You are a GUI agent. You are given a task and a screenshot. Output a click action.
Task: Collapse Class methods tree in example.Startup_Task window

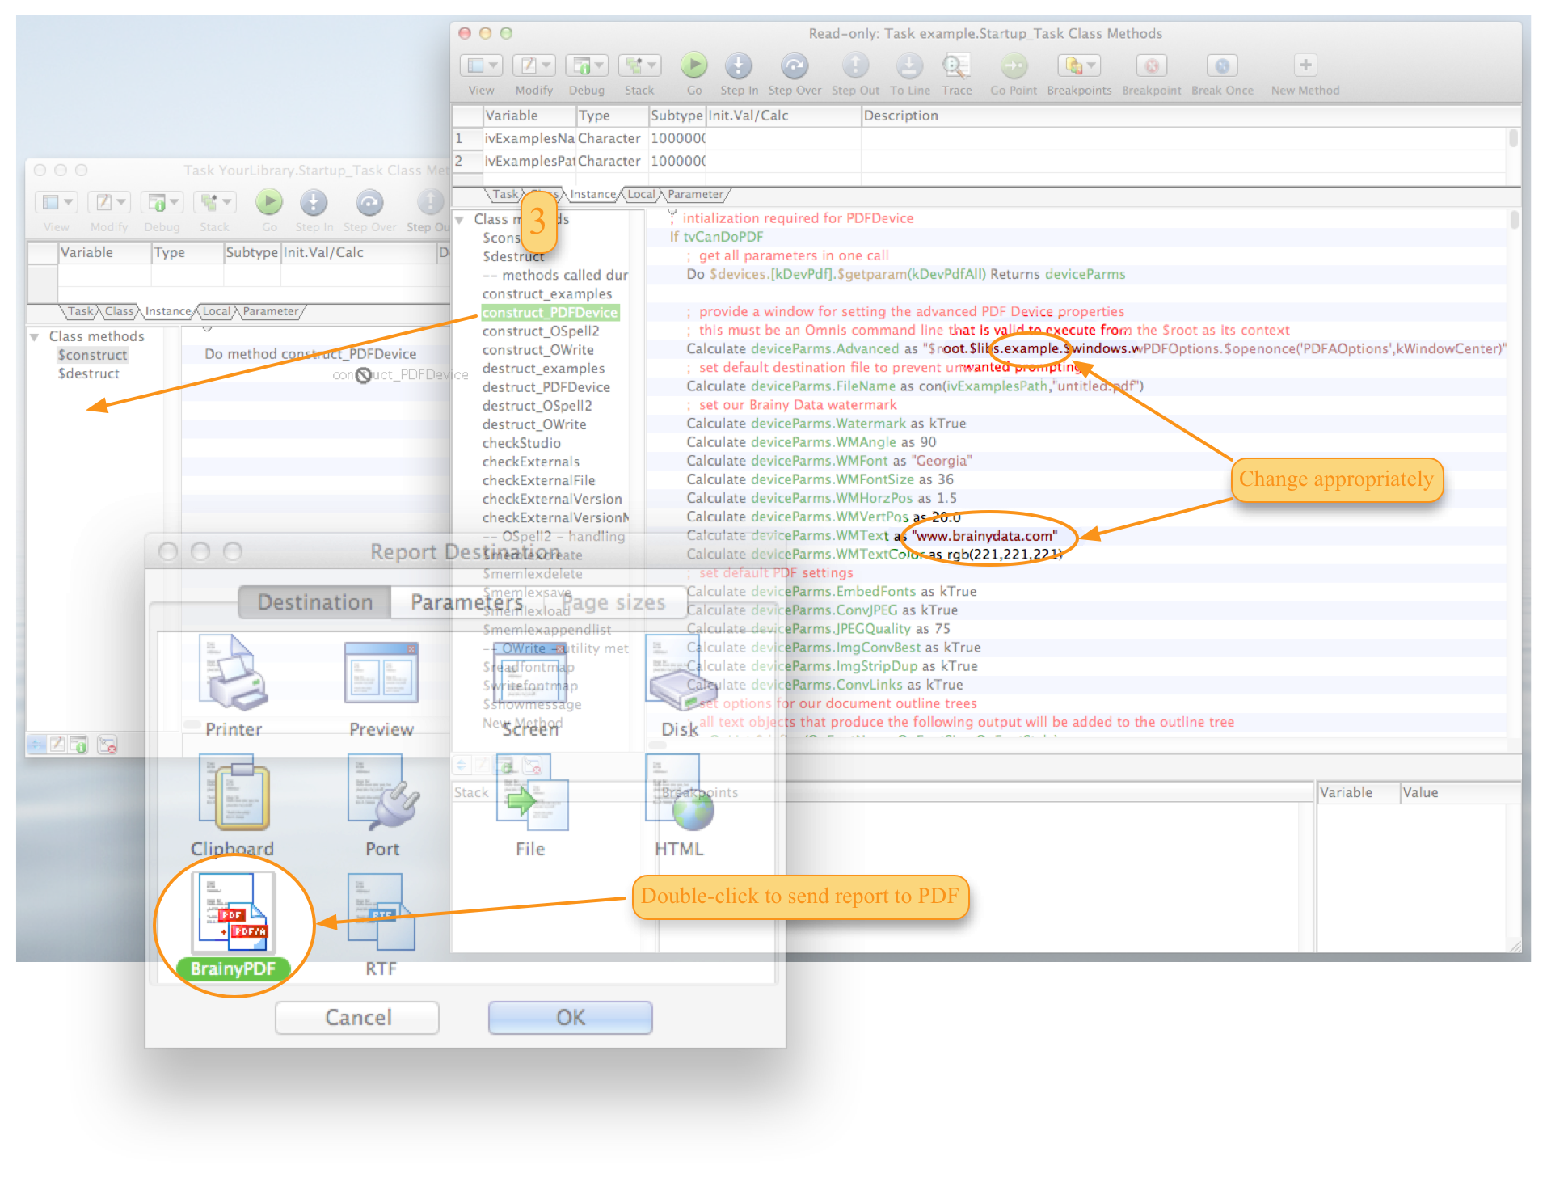pos(459,220)
